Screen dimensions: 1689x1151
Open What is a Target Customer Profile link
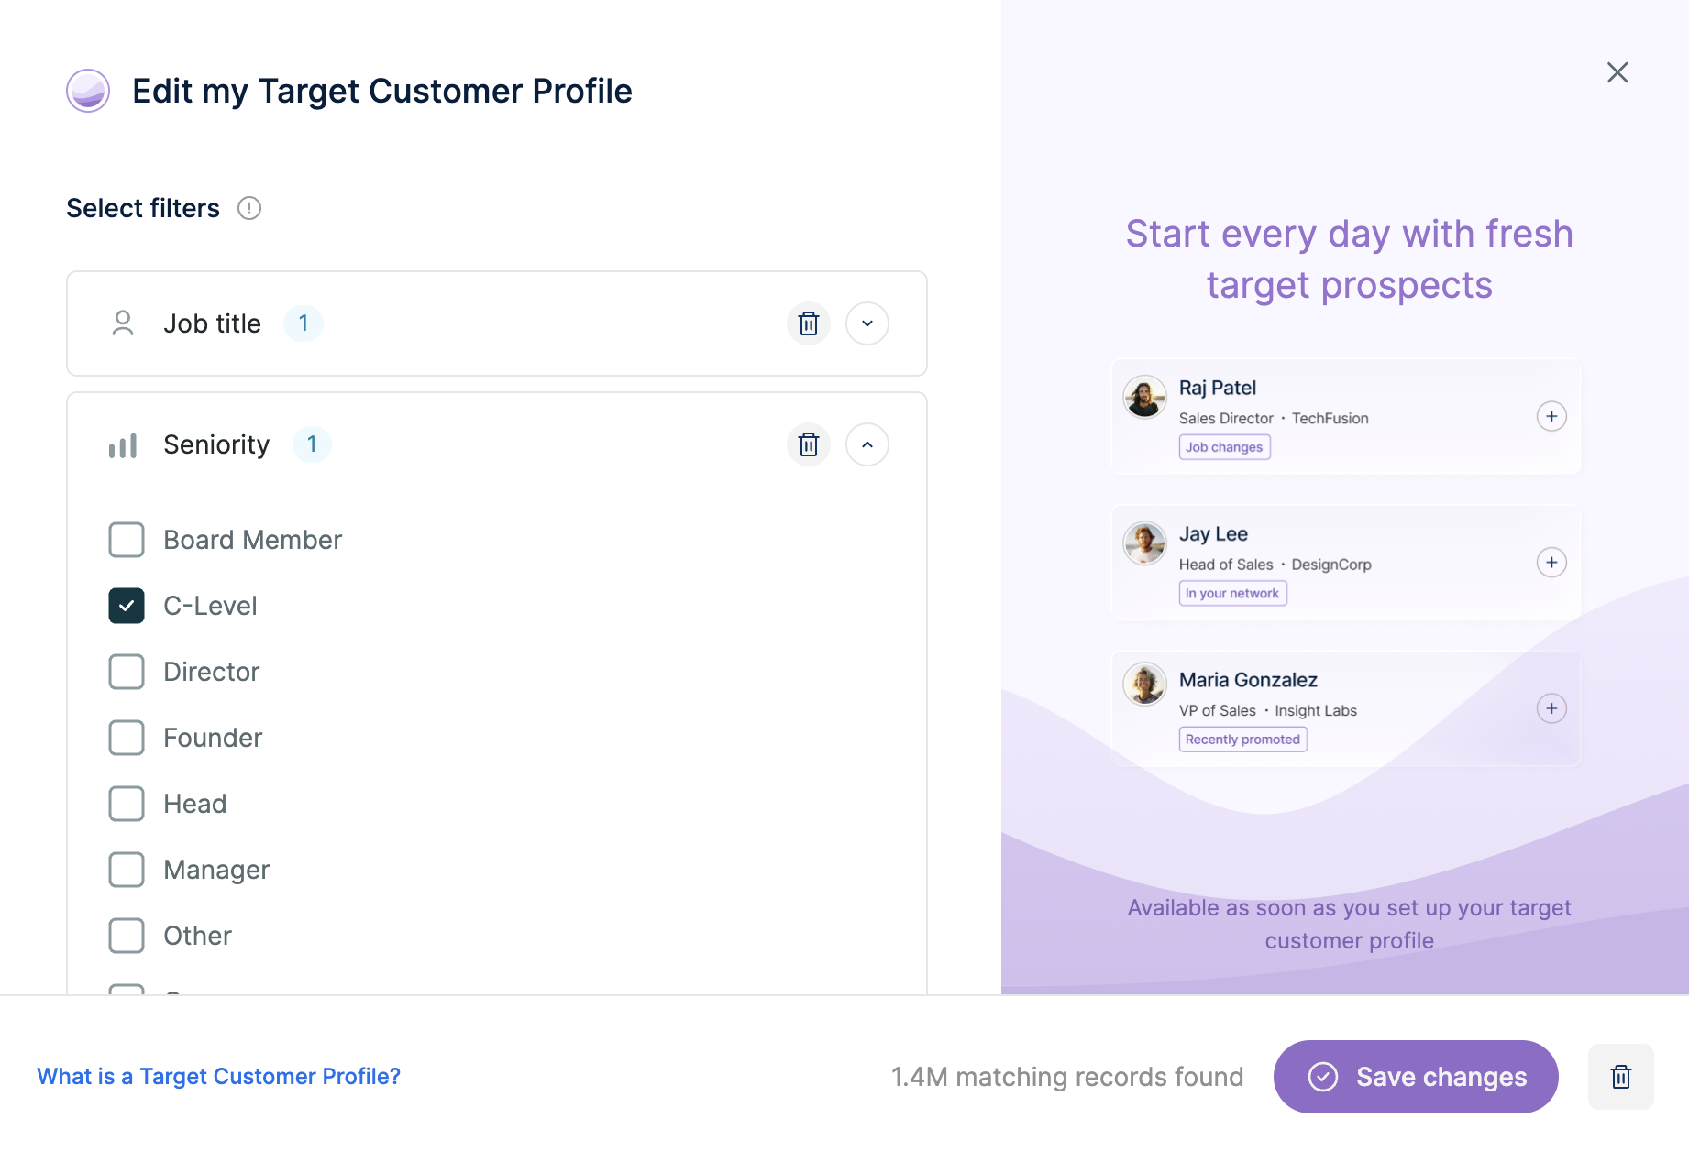pos(218,1076)
